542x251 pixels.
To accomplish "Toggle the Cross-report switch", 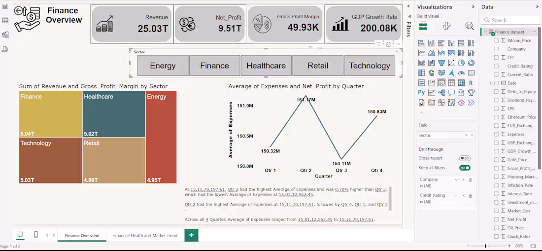I will pos(465,158).
